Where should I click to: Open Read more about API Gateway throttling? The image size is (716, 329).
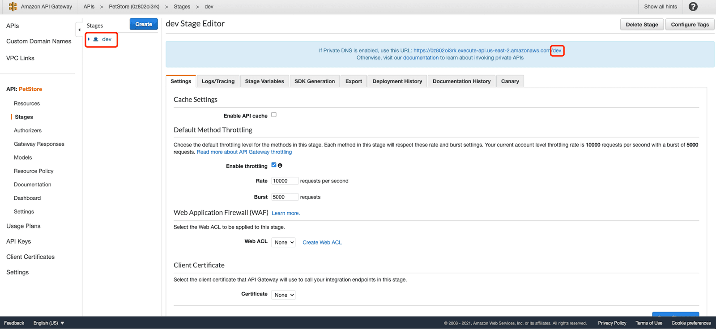tap(244, 152)
